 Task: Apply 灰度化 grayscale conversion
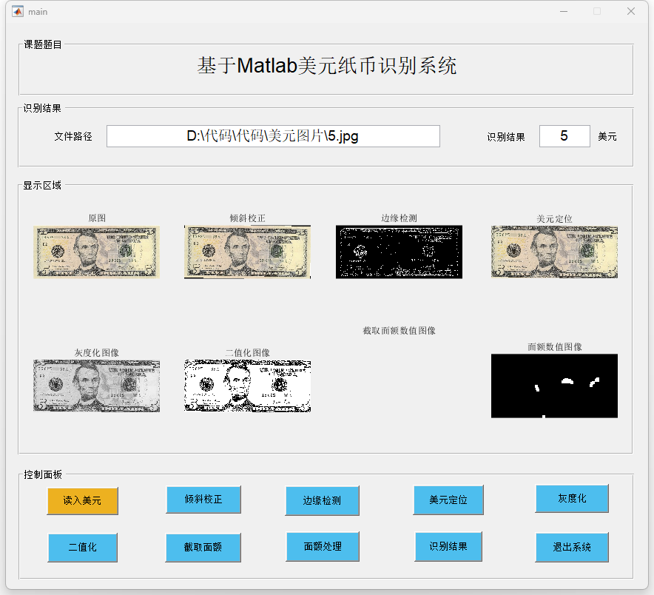[572, 498]
